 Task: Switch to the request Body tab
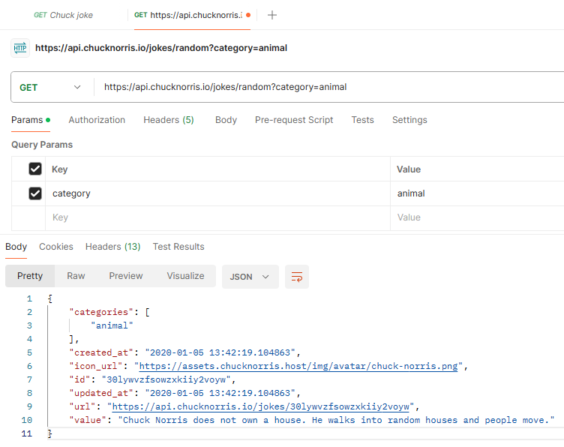(226, 120)
